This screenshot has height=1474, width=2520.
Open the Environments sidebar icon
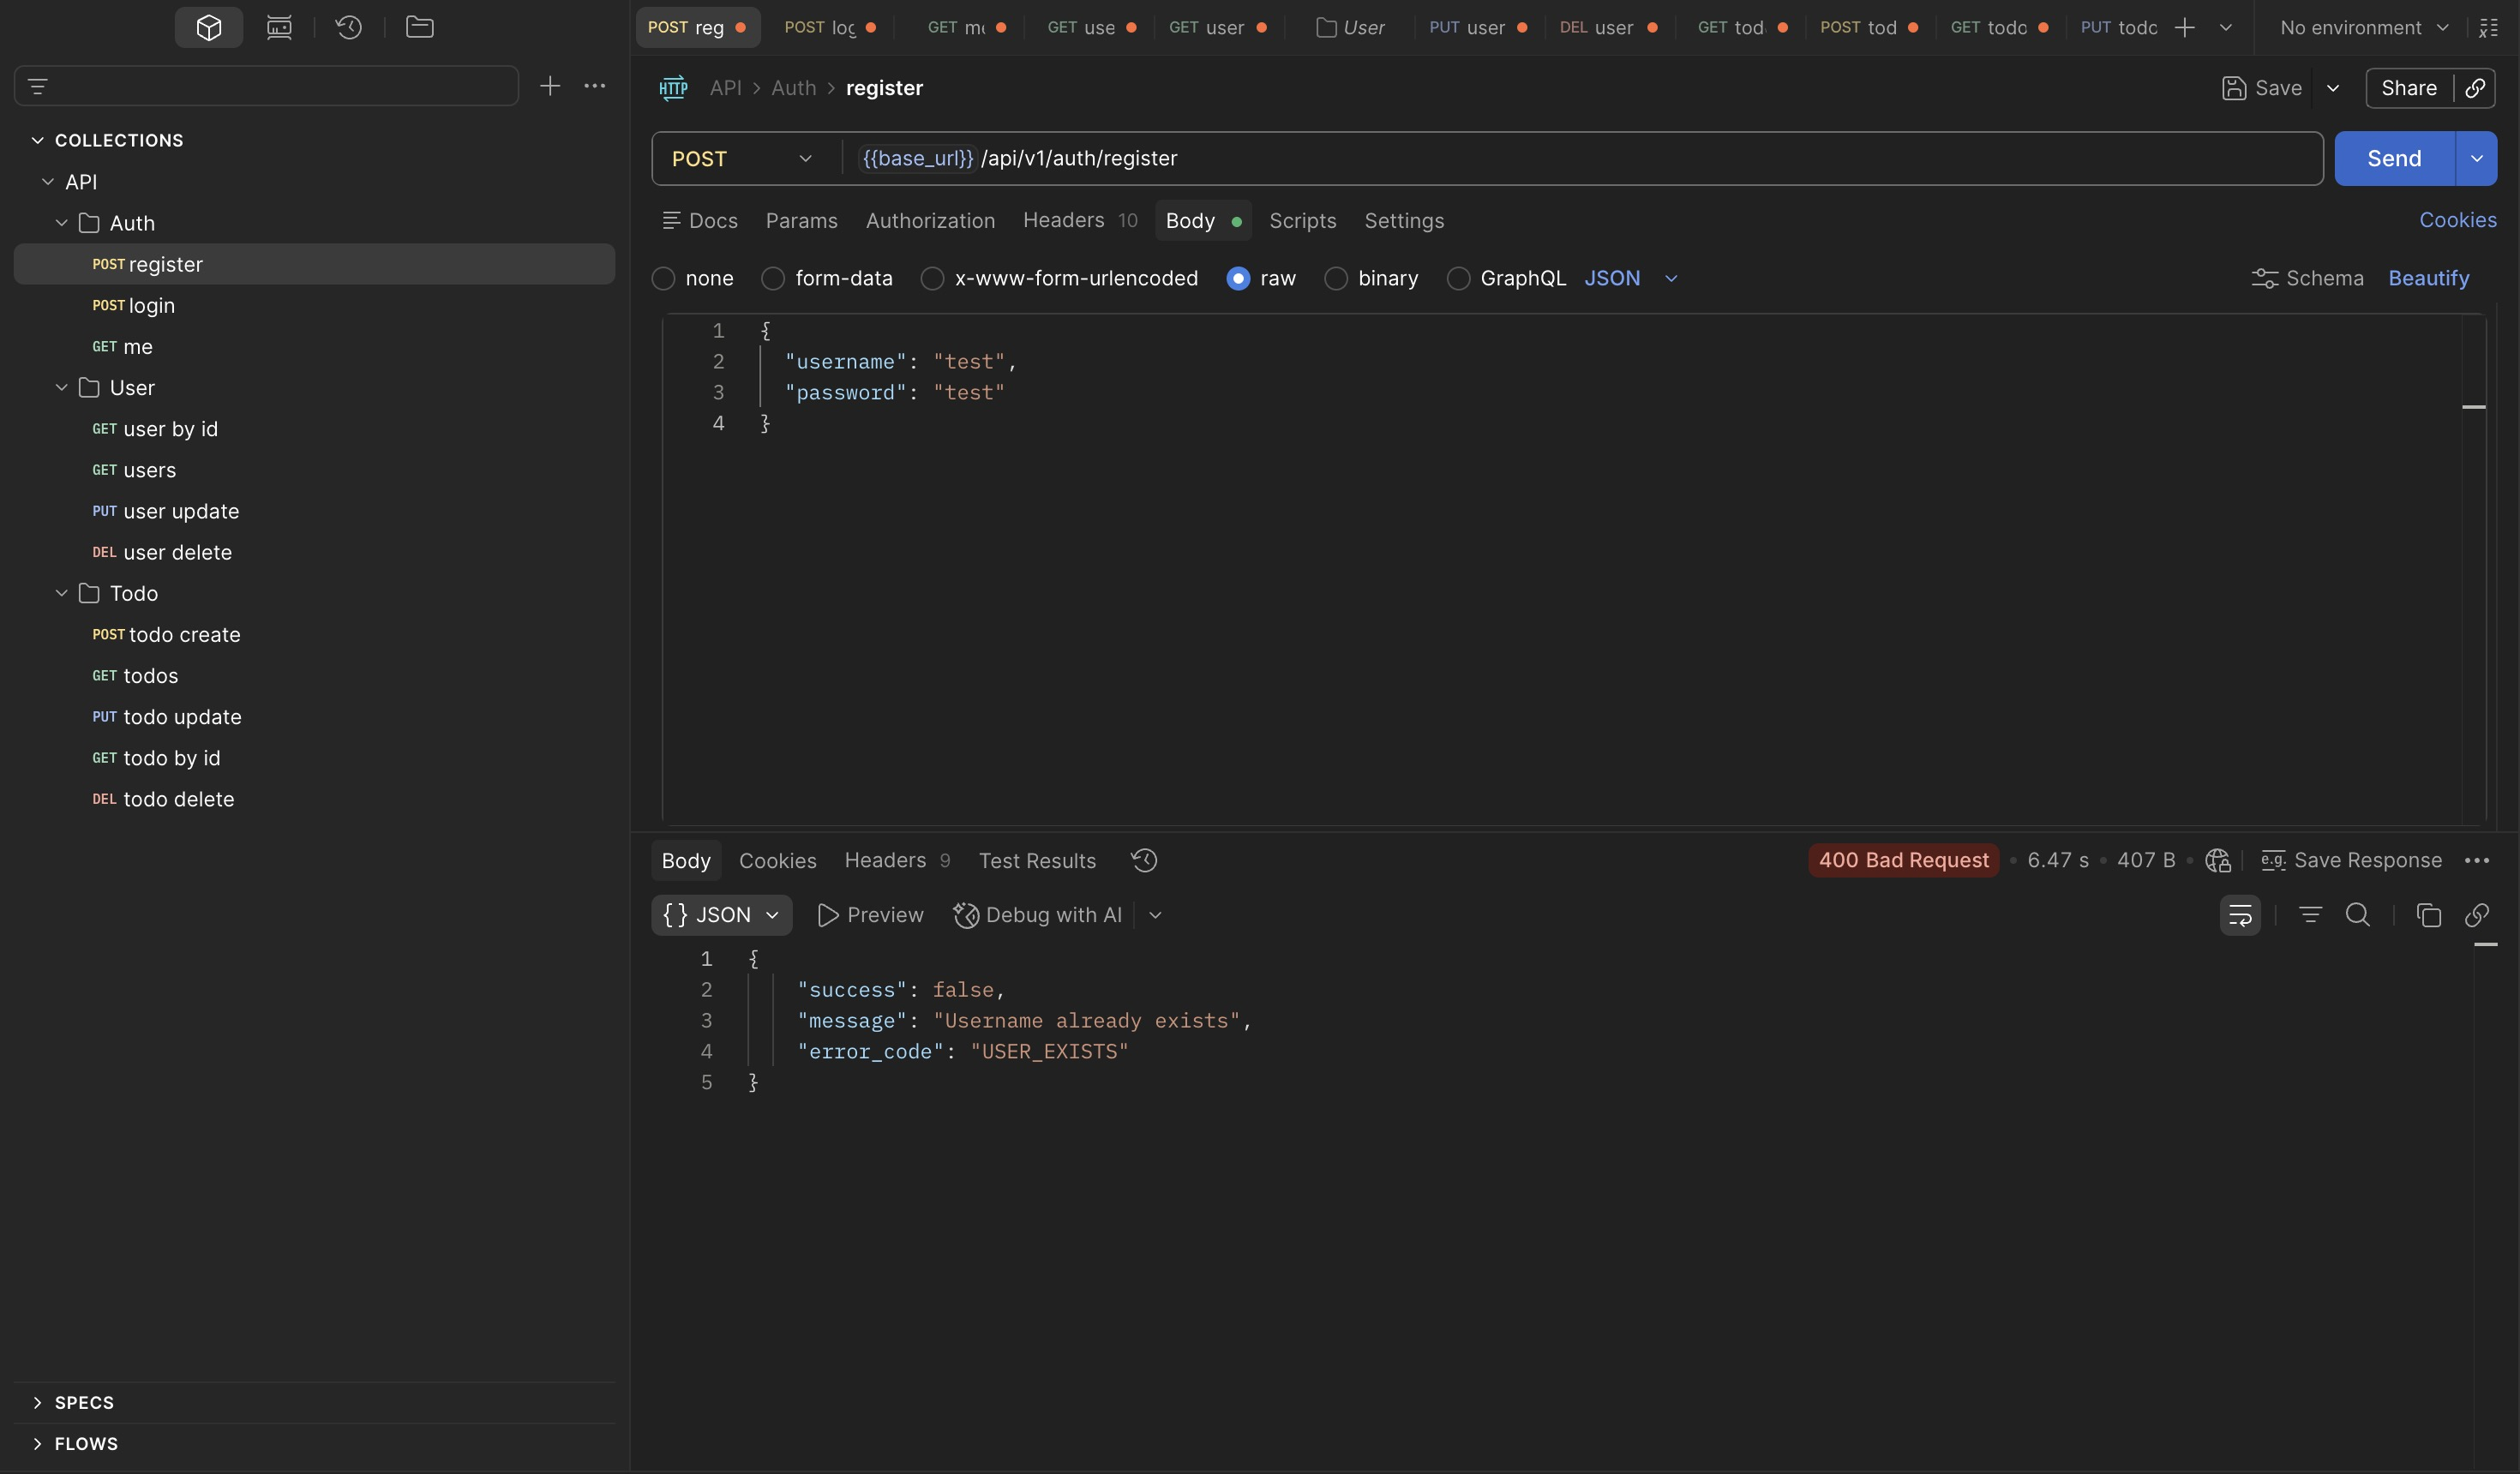279,27
